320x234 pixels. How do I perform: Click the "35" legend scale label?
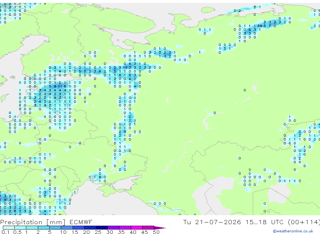point(121,232)
